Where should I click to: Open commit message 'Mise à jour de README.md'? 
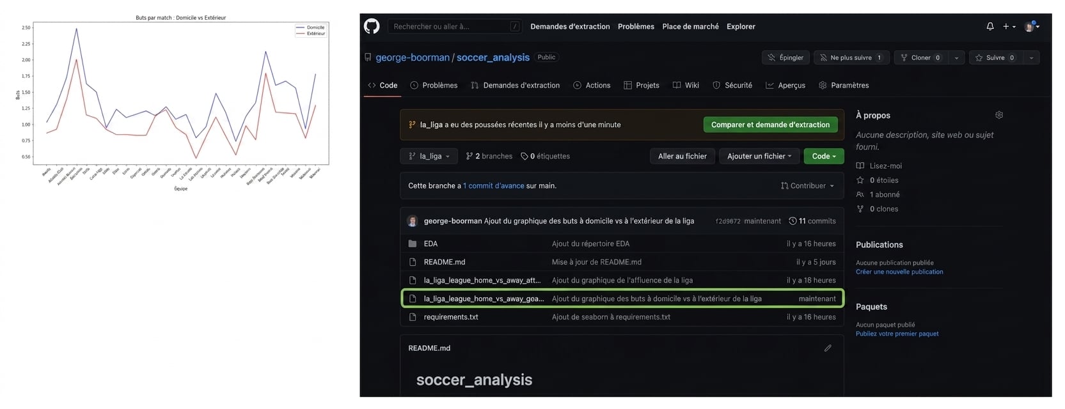pos(597,262)
